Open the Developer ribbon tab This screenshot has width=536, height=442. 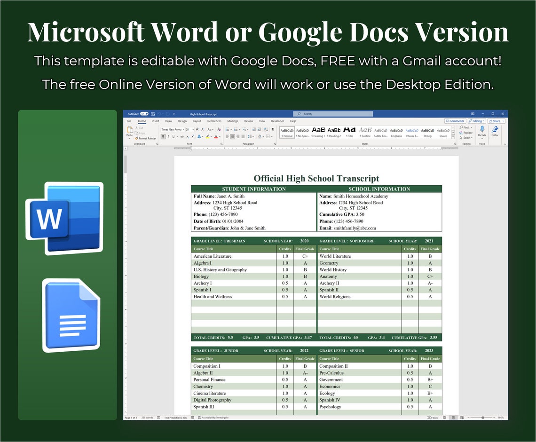point(278,121)
